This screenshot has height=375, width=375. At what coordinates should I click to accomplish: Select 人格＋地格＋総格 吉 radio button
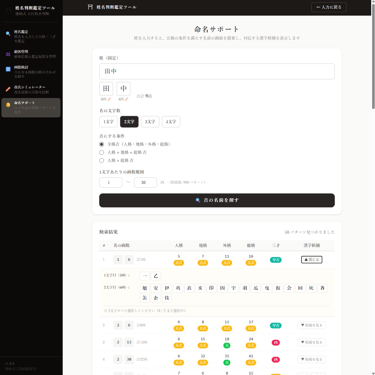click(x=102, y=152)
